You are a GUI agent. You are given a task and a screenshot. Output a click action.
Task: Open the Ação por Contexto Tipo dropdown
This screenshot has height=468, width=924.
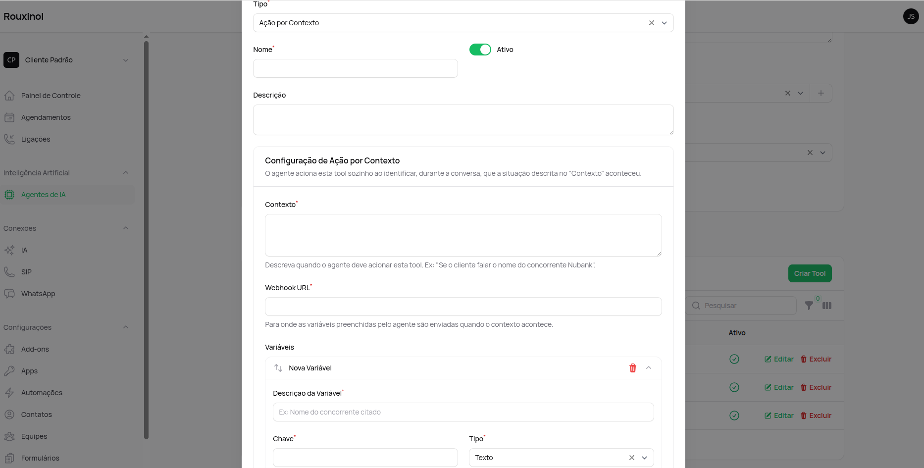(665, 23)
